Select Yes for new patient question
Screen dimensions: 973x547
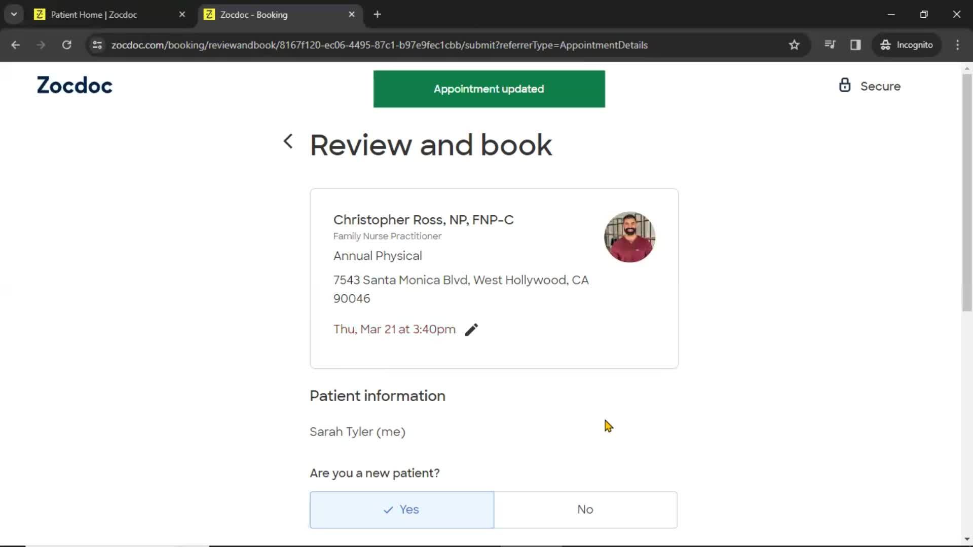click(x=401, y=509)
